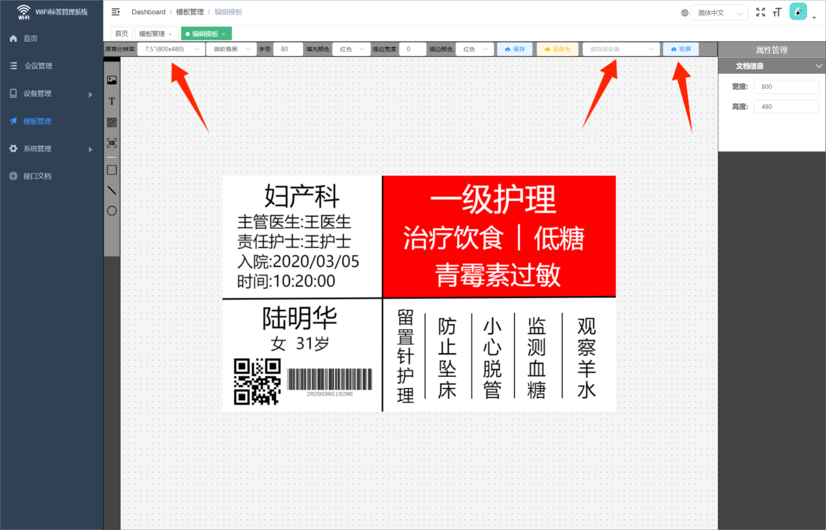Image resolution: width=826 pixels, height=530 pixels.
Task: Open the font size setting icon
Action: 776,12
